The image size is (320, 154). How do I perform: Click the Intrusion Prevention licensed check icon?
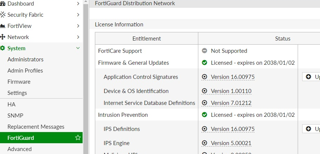pos(204,115)
